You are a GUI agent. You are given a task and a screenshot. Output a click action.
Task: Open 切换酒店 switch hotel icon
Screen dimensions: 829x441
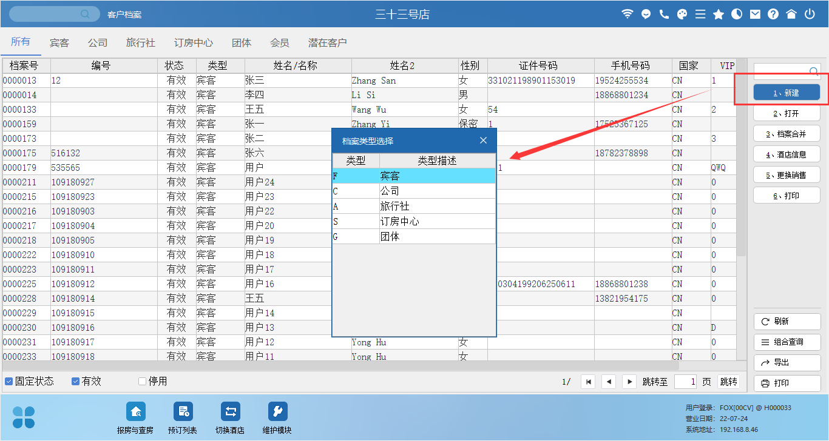[230, 412]
